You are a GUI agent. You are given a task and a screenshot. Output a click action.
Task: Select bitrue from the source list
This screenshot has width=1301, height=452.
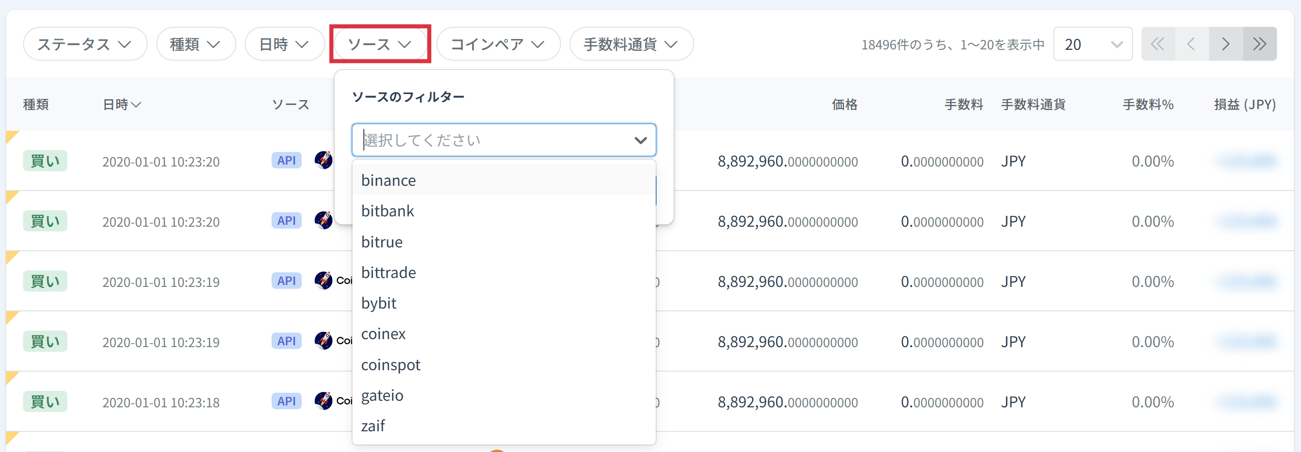coord(504,242)
